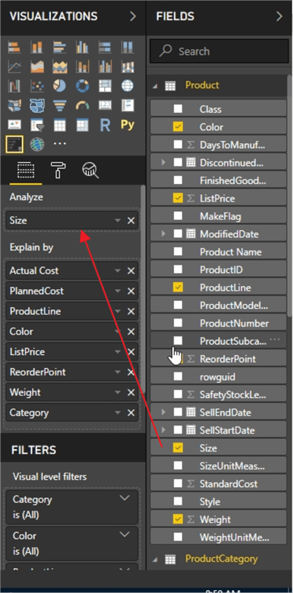Remove ProductLine from Explain by
293x593 pixels.
pyautogui.click(x=131, y=311)
